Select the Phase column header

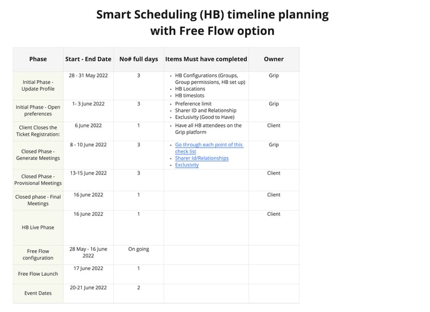(x=38, y=59)
